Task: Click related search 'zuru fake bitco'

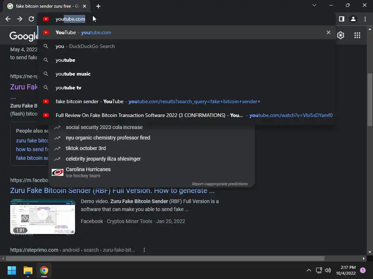Action: point(32,141)
